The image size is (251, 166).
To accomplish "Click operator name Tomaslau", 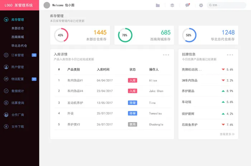I will 155,113.
